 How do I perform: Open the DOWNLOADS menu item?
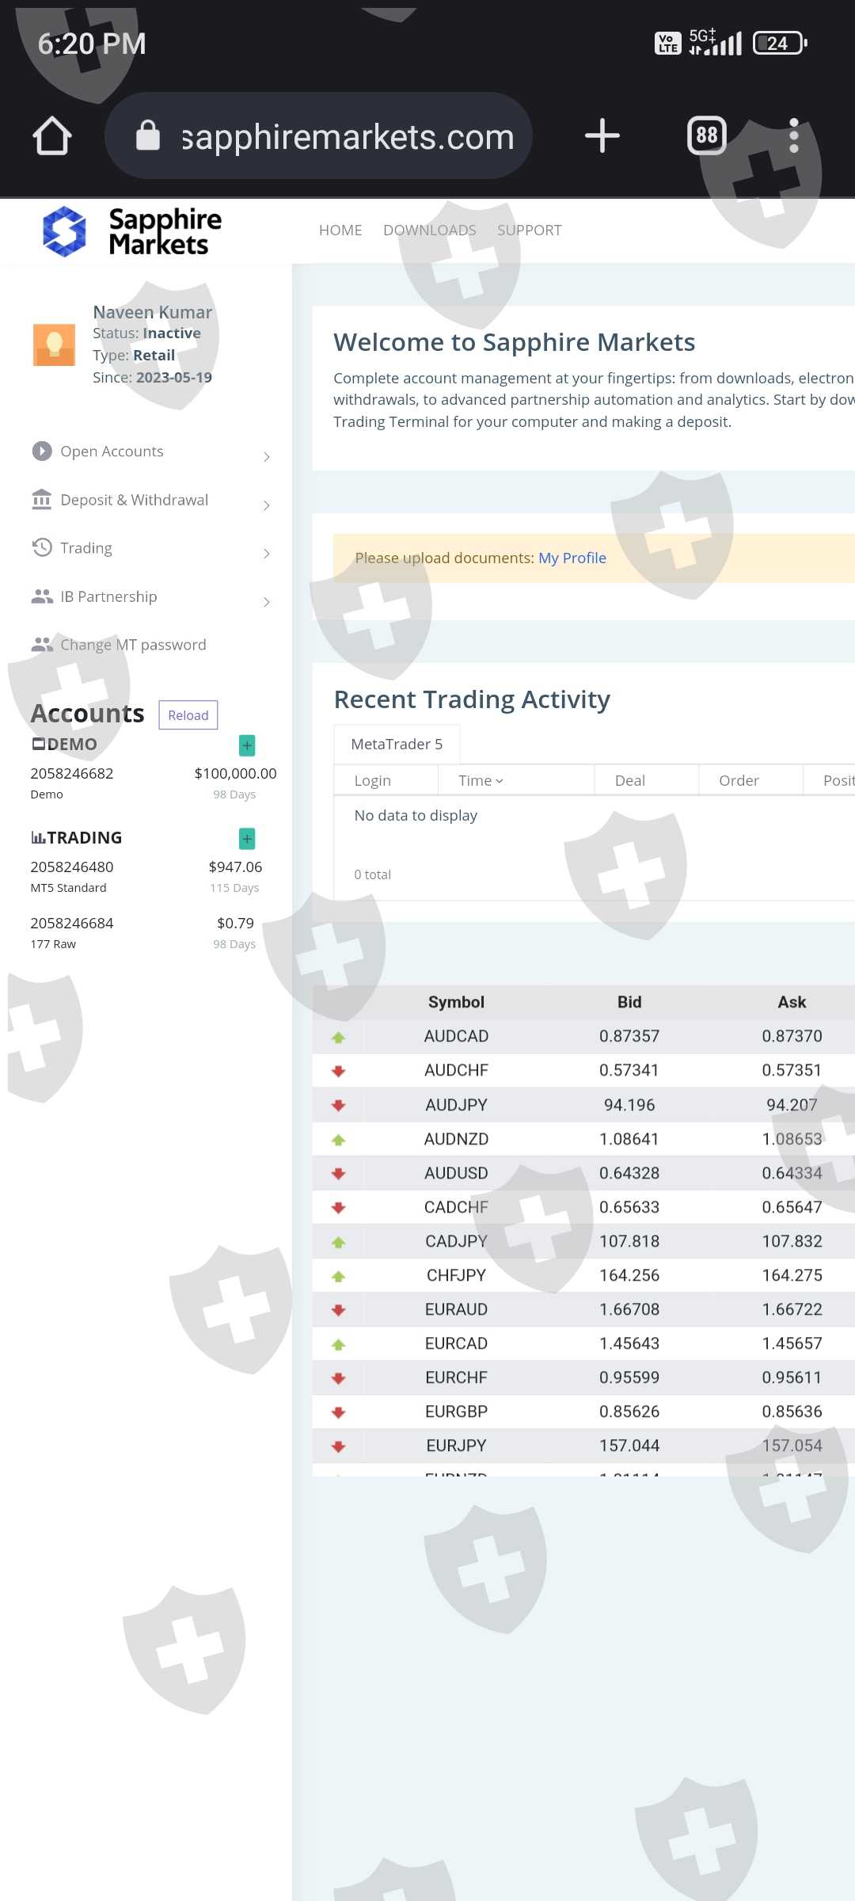pos(429,230)
